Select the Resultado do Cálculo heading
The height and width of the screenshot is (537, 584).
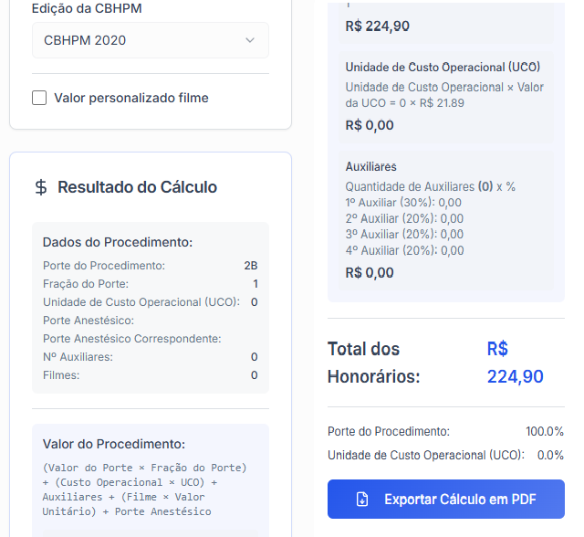(137, 187)
